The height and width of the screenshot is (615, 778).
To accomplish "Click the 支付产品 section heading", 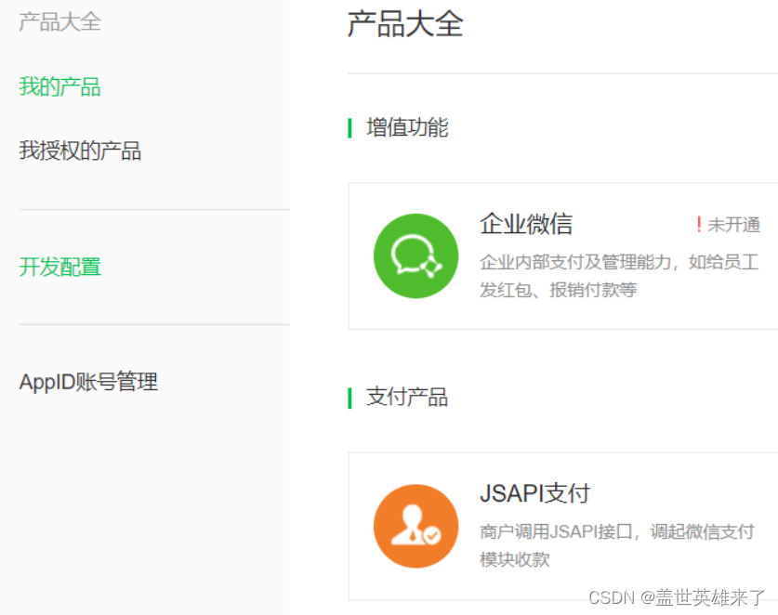I will coord(407,398).
